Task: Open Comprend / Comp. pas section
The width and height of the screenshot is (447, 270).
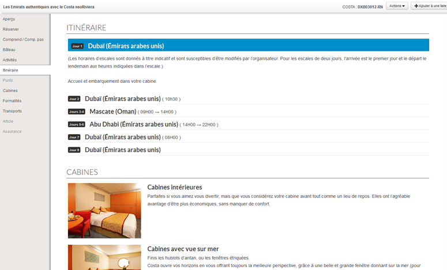Action: tap(23, 39)
